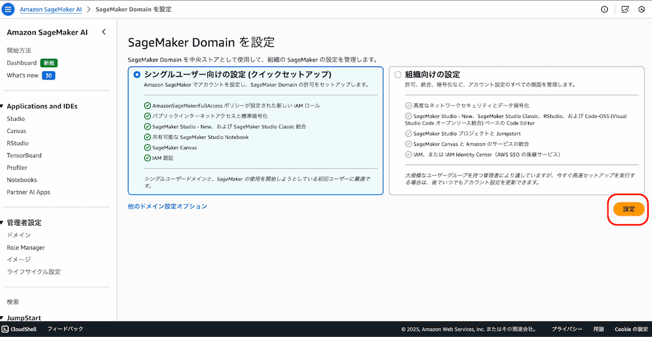Open ライフサイクル設定 in sidebar
The height and width of the screenshot is (337, 652).
[34, 272]
